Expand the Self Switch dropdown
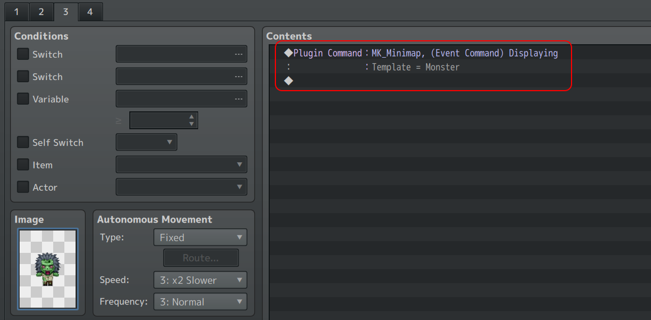Viewport: 651px width, 320px height. tap(147, 142)
